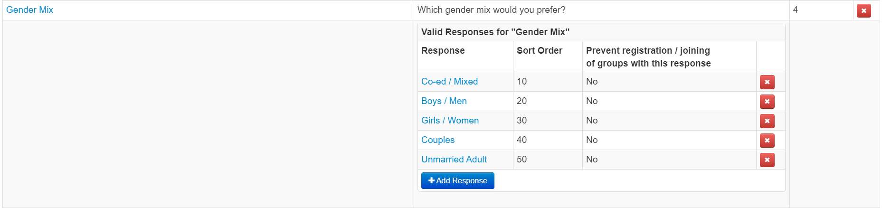The image size is (882, 208).
Task: Delete the Gender Mix question row
Action: pos(863,10)
